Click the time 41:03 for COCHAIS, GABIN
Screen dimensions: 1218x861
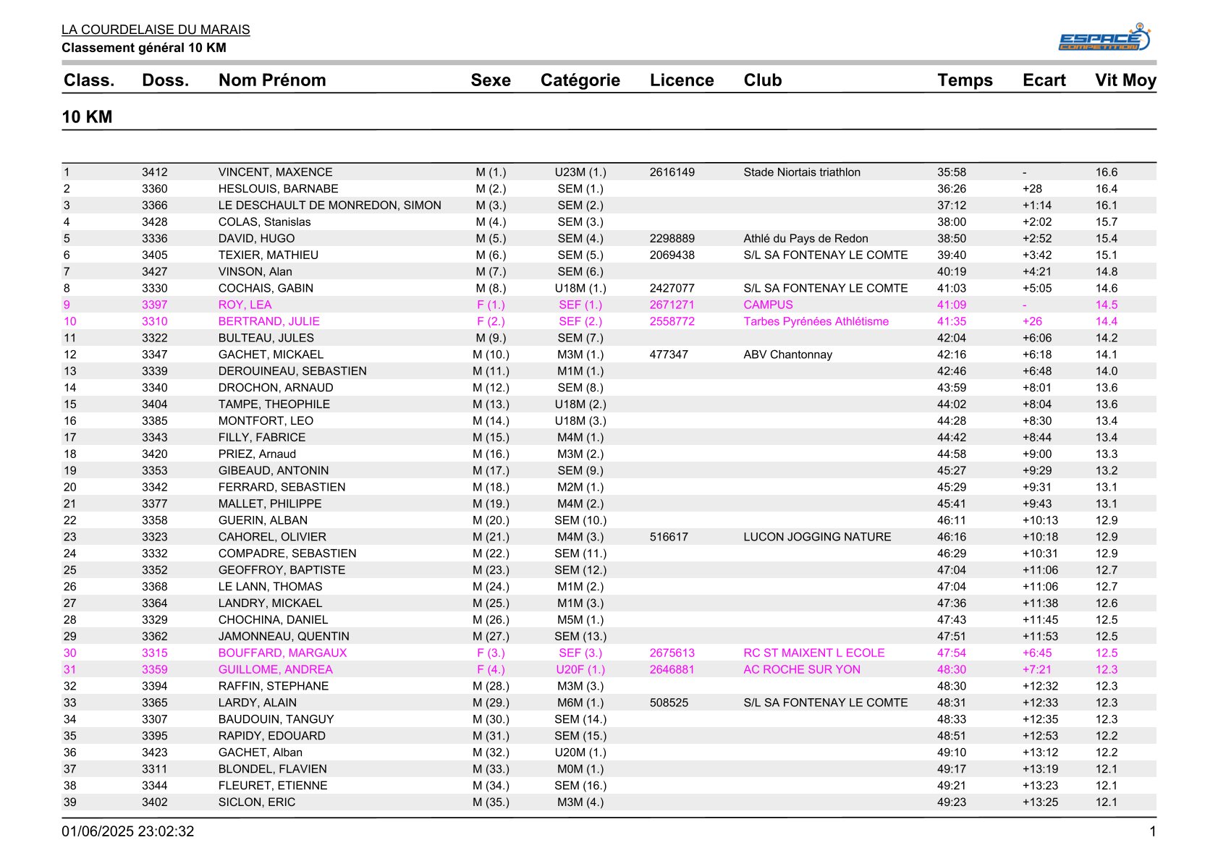pos(952,289)
